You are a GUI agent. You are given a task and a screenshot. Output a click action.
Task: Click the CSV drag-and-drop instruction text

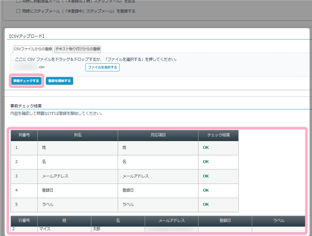tap(96, 59)
